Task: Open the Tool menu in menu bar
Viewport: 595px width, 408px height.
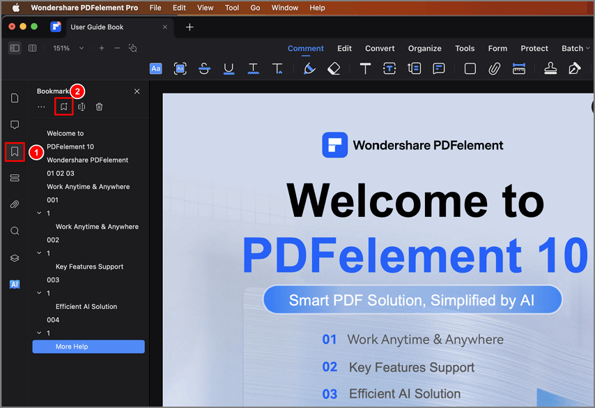Action: click(232, 8)
